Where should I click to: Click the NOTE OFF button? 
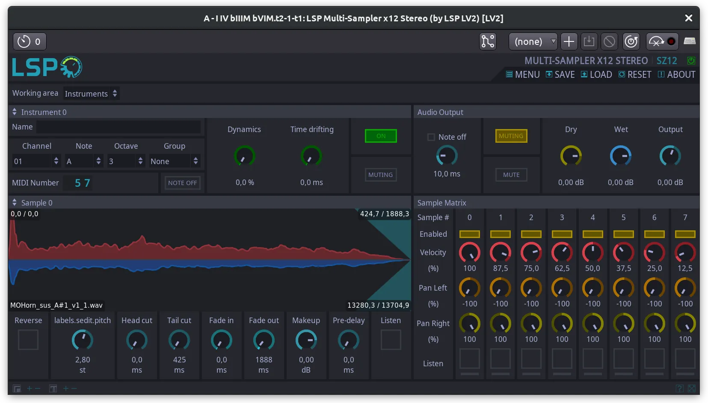pos(183,183)
